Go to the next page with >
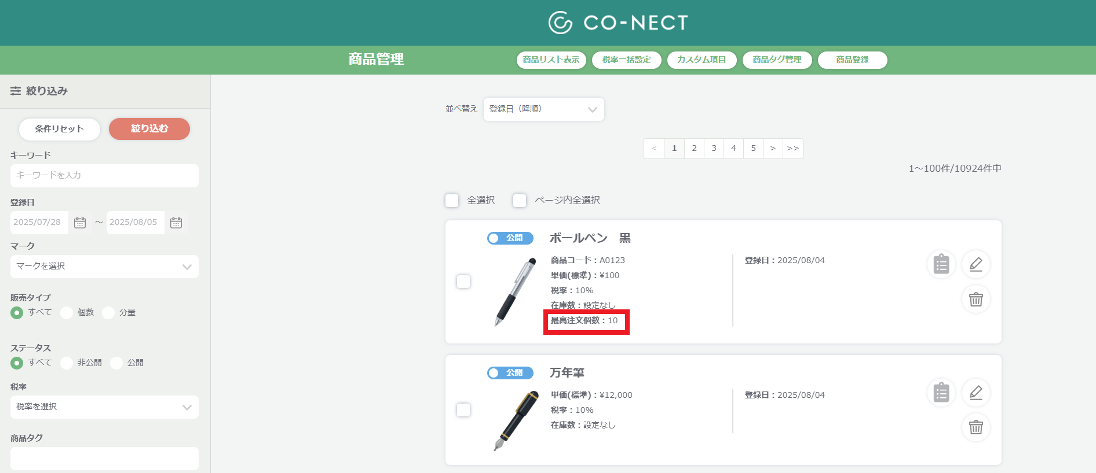 coord(773,149)
